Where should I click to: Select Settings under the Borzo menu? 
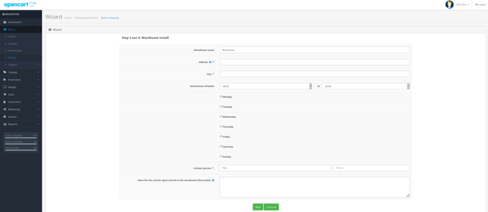[13, 43]
